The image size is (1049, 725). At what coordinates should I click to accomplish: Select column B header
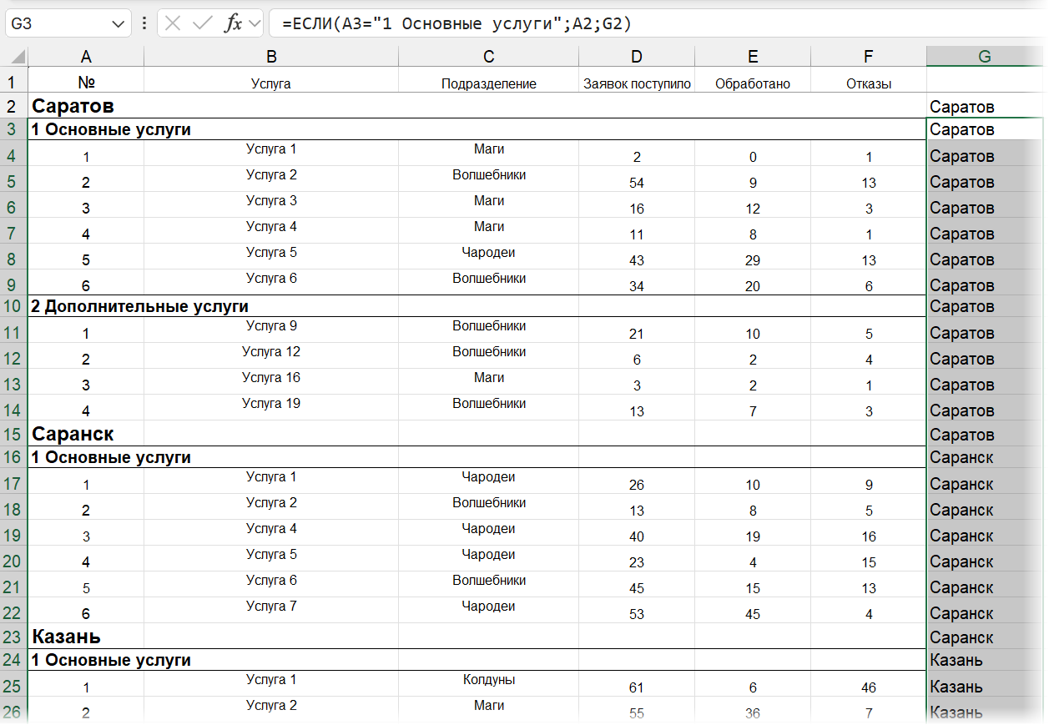(271, 57)
